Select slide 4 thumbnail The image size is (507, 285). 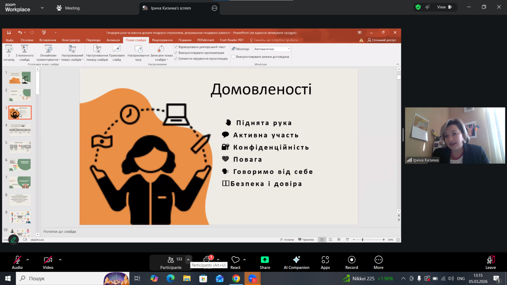pos(20,130)
